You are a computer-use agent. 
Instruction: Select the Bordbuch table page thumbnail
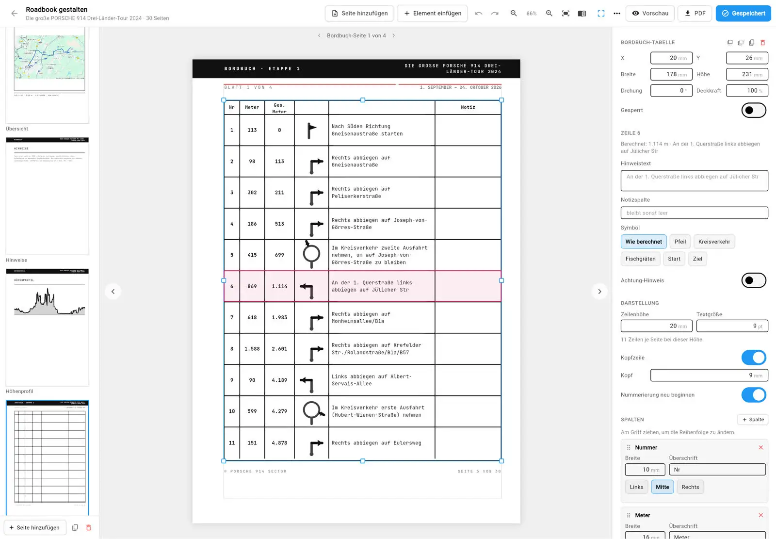point(48,457)
